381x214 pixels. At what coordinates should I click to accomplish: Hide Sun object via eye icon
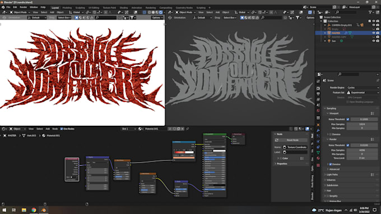pyautogui.click(x=374, y=41)
